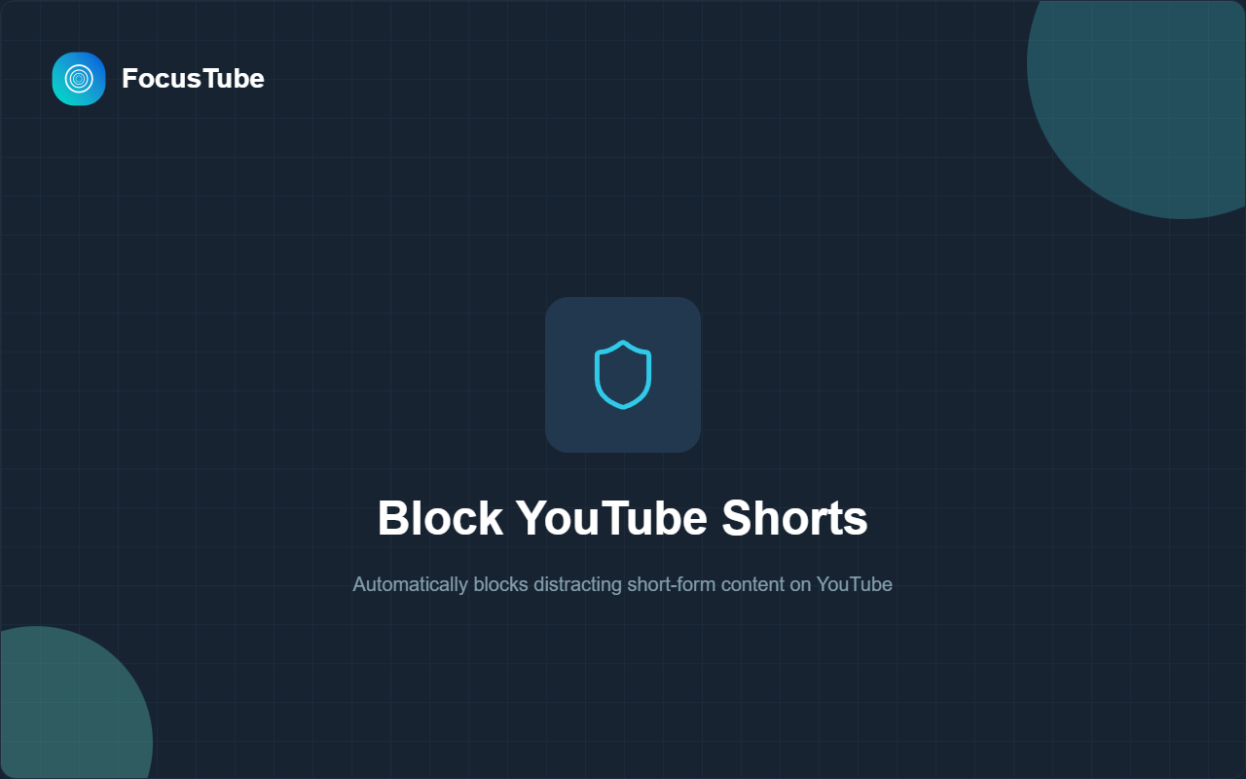Click the word "YouTube" in the main heading
The width and height of the screenshot is (1246, 779).
pos(612,518)
